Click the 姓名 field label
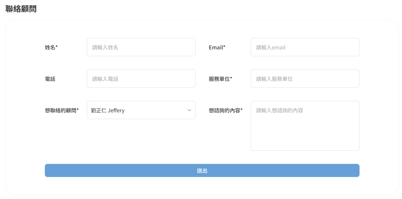Viewport: 402px width, 199px height. (50, 47)
